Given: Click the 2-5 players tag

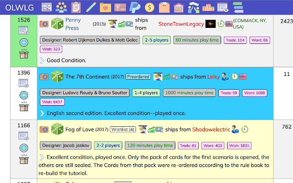Looking at the screenshot, I should [x=157, y=40].
